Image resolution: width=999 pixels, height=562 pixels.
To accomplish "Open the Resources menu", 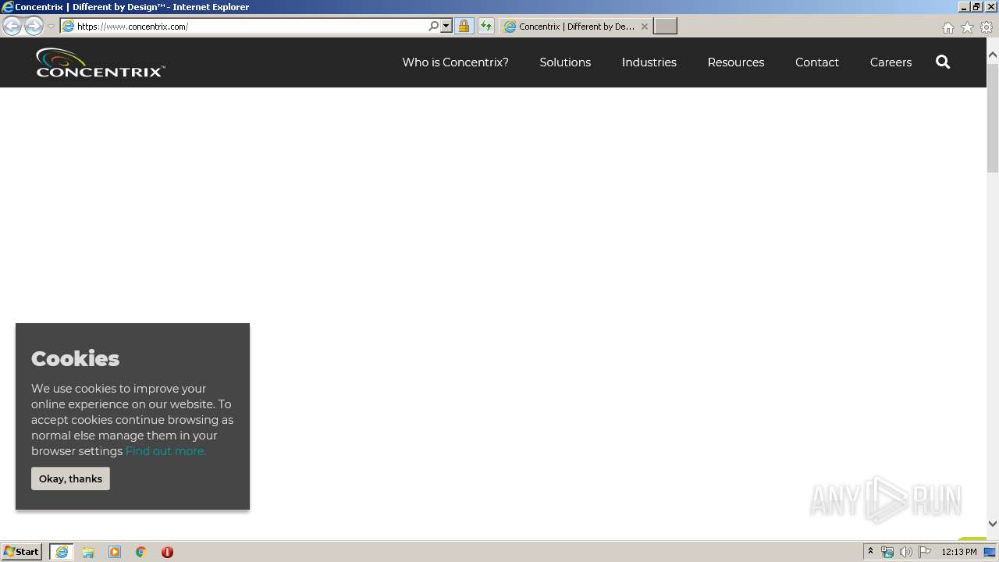I will click(735, 62).
